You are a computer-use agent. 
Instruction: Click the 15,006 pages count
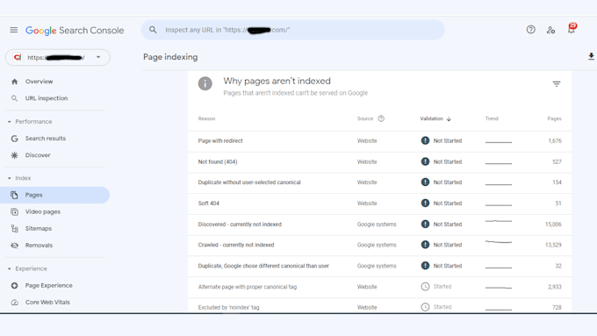click(x=553, y=225)
